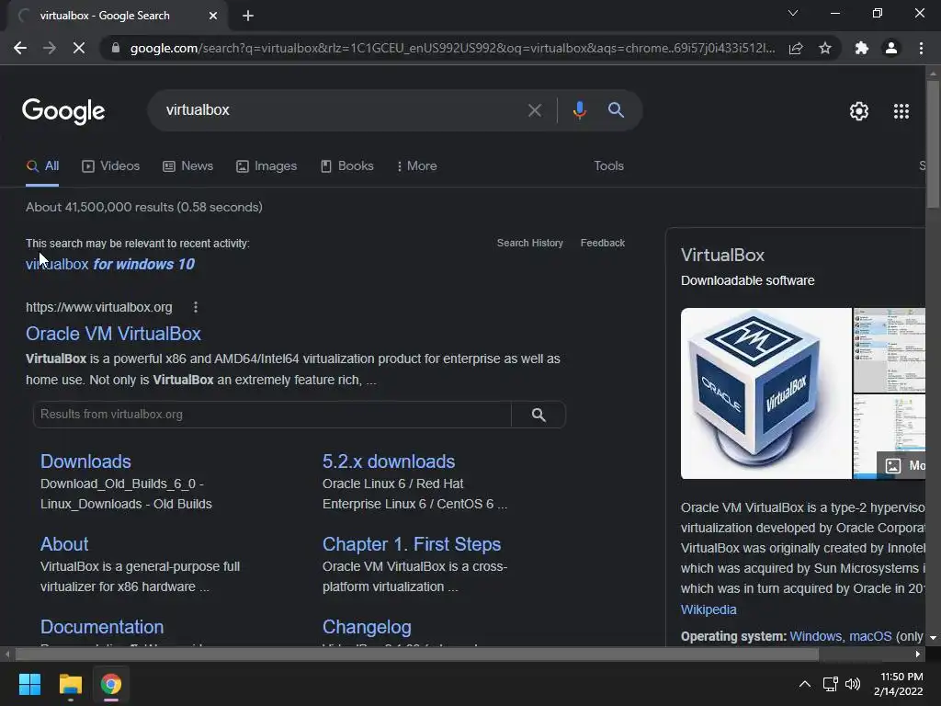Click the macOS operating system link
The image size is (941, 706).
(x=870, y=636)
